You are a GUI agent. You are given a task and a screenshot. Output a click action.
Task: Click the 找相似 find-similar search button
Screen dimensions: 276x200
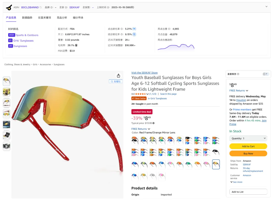(x=116, y=81)
